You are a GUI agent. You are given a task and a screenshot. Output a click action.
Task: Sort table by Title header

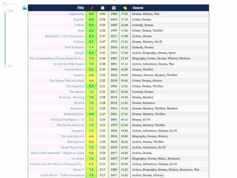80,8
